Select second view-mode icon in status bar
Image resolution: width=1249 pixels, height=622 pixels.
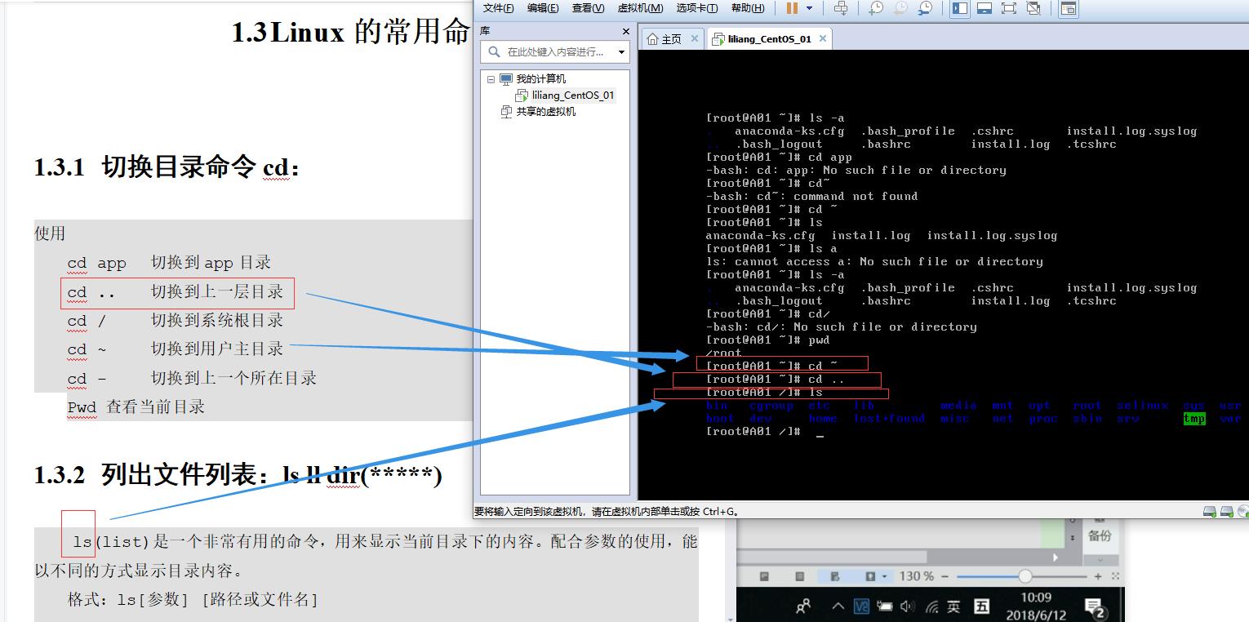pos(799,576)
